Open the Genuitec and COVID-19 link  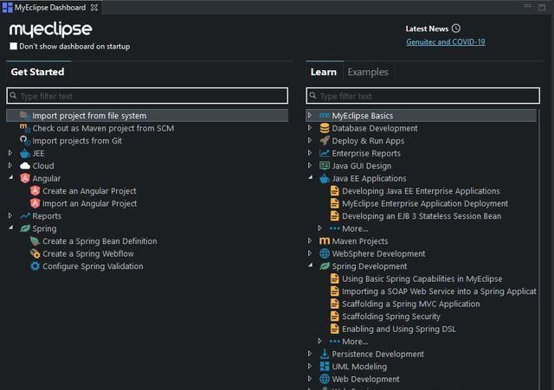coord(445,42)
